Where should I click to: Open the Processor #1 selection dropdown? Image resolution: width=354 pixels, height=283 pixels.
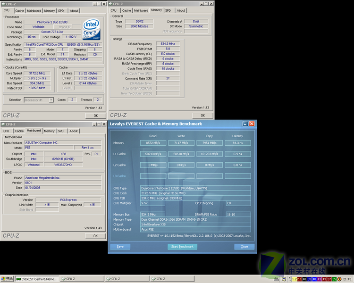point(51,100)
